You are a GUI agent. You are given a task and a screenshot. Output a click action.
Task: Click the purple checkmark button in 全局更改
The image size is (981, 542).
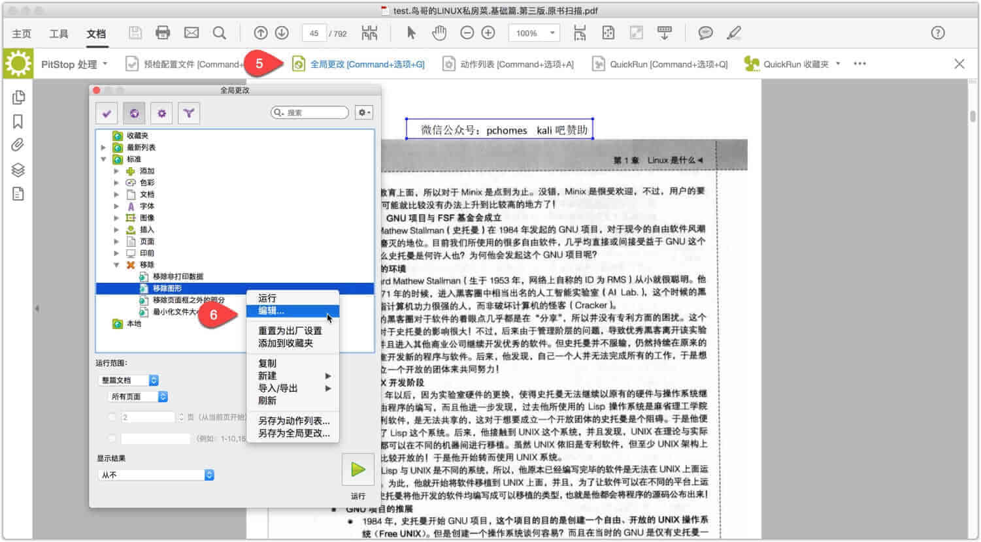tap(107, 113)
